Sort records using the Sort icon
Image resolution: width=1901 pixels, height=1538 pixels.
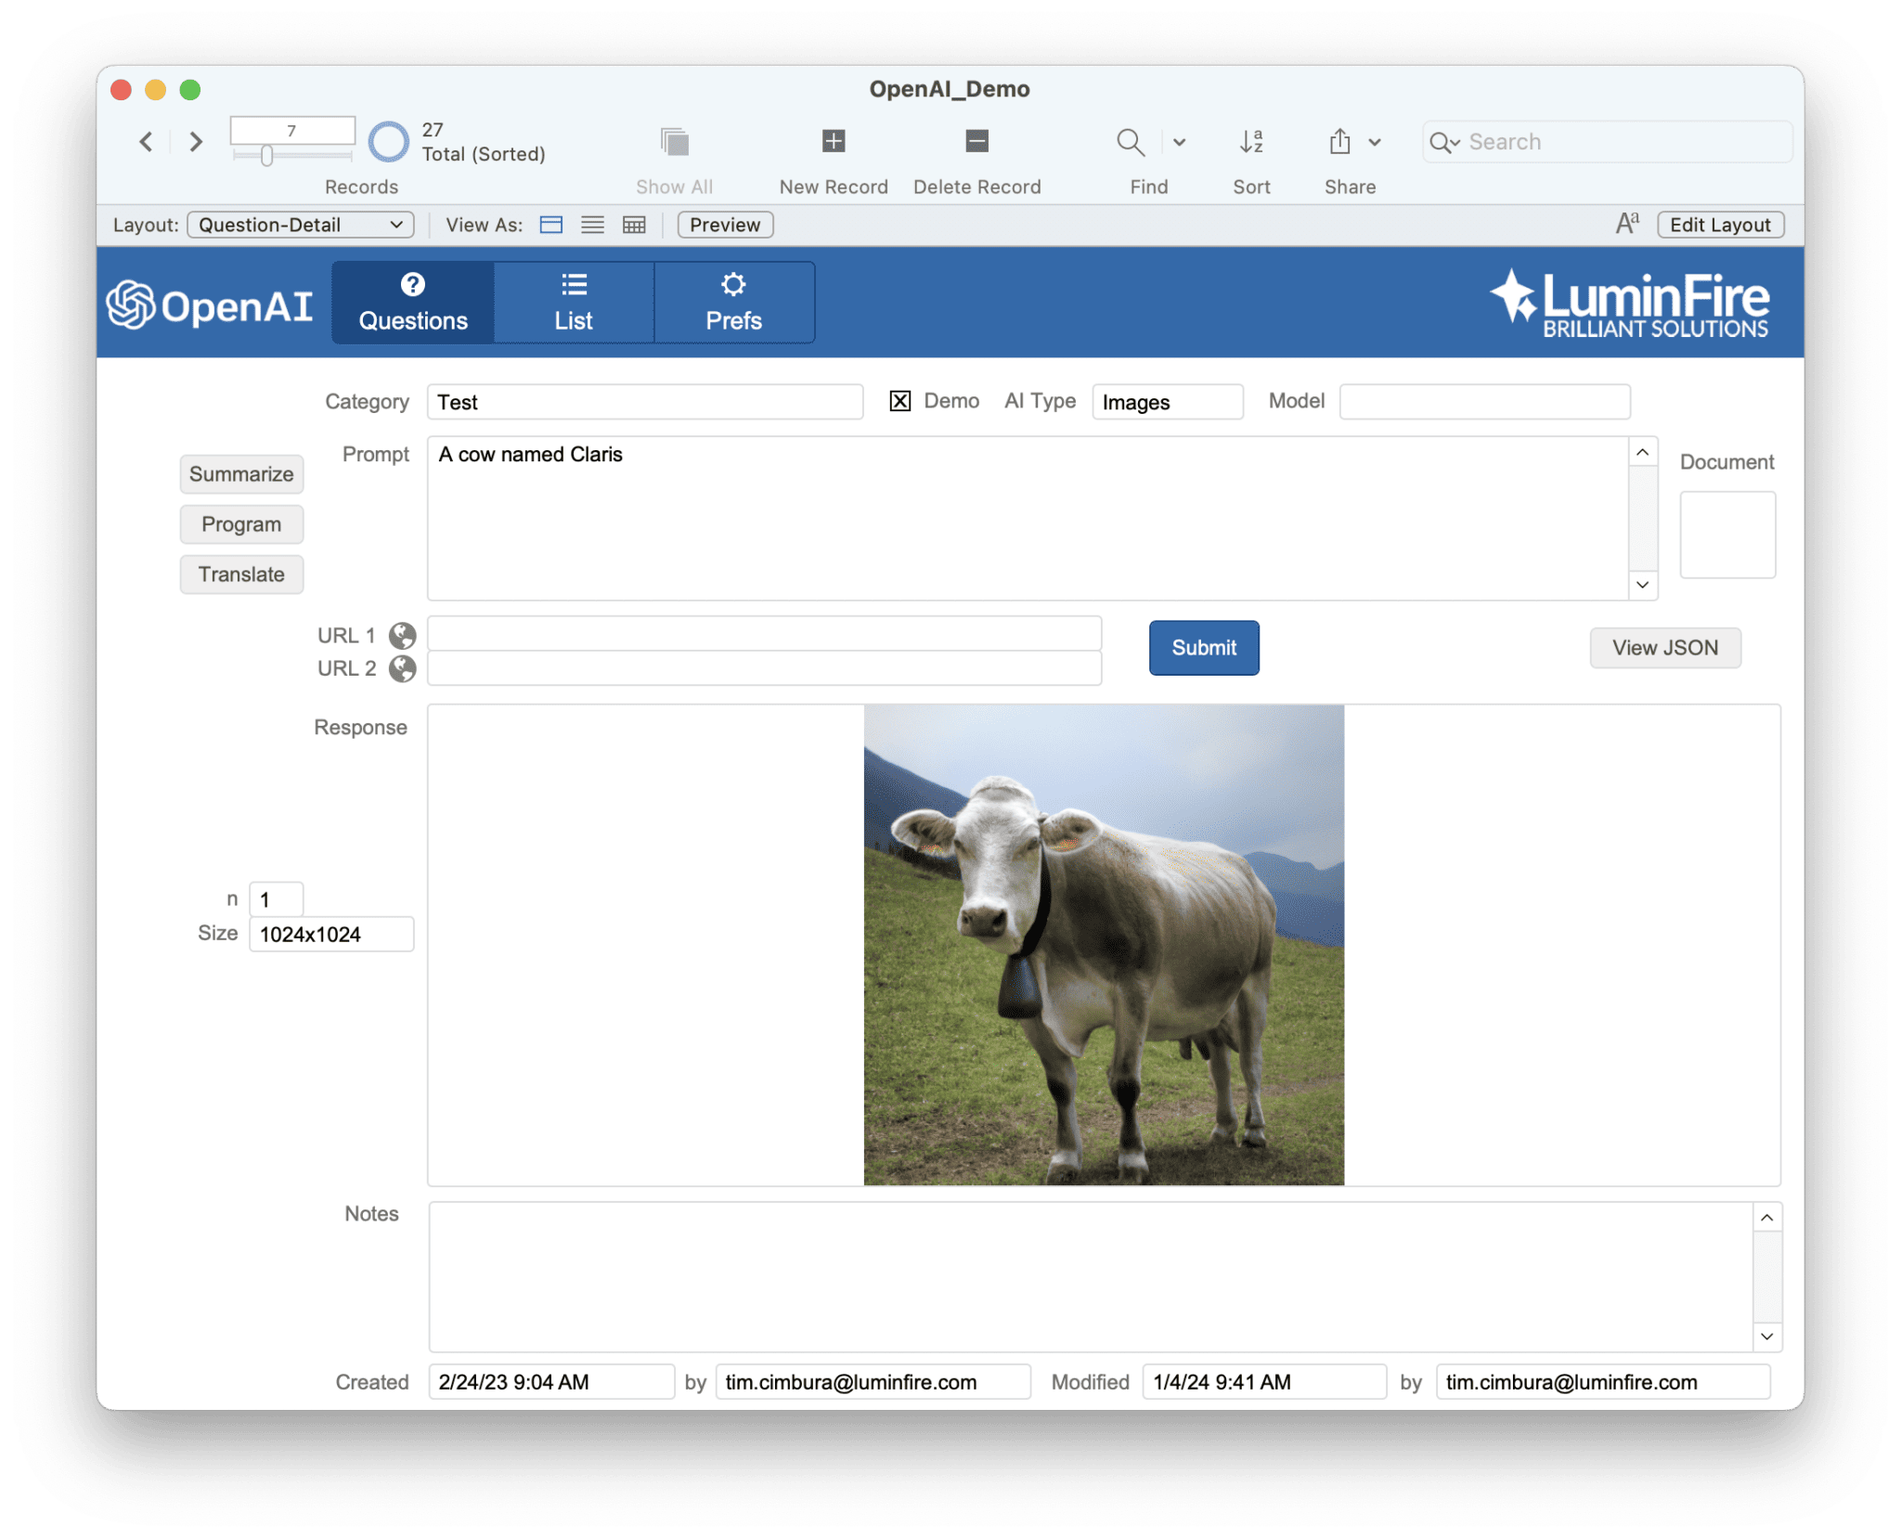pos(1251,141)
